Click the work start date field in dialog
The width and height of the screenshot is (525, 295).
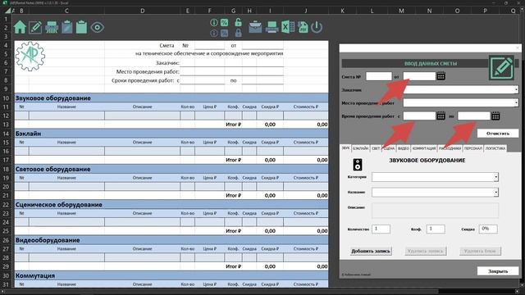(x=419, y=116)
